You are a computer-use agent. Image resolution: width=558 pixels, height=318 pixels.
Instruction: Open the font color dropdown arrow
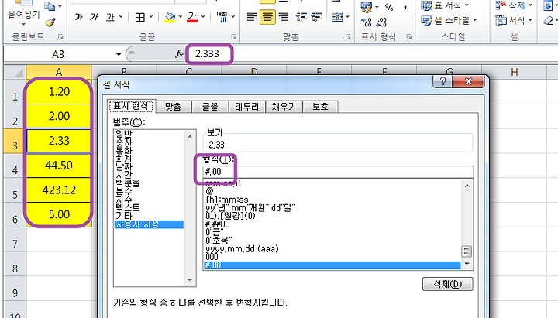pyautogui.click(x=203, y=17)
